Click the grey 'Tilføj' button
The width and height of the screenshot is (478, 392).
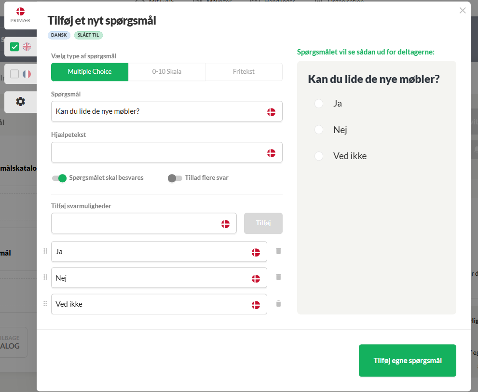click(x=263, y=223)
